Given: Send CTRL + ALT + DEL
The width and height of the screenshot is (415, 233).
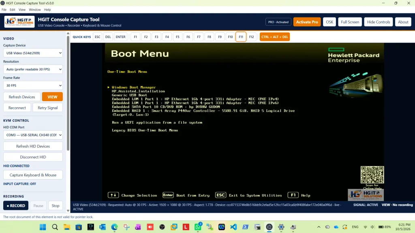Looking at the screenshot, I should (275, 37).
